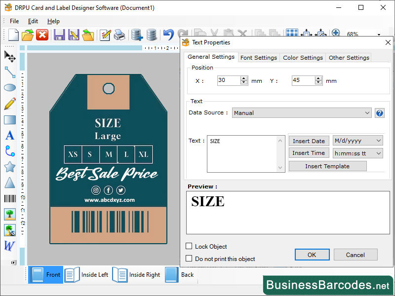The image size is (395, 296).
Task: Select the Triangle shape tool
Action: [x=9, y=183]
